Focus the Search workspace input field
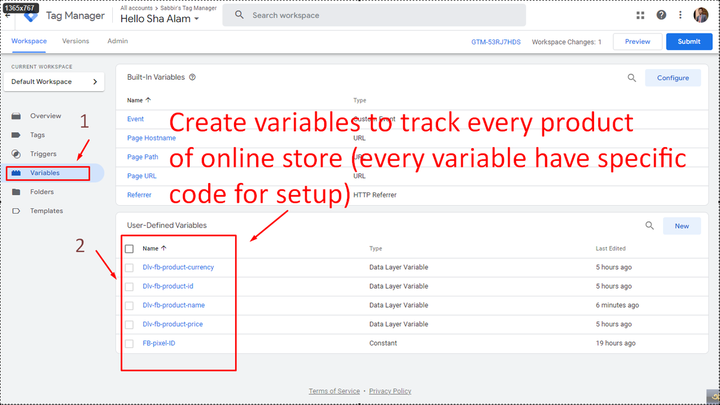 coord(374,15)
